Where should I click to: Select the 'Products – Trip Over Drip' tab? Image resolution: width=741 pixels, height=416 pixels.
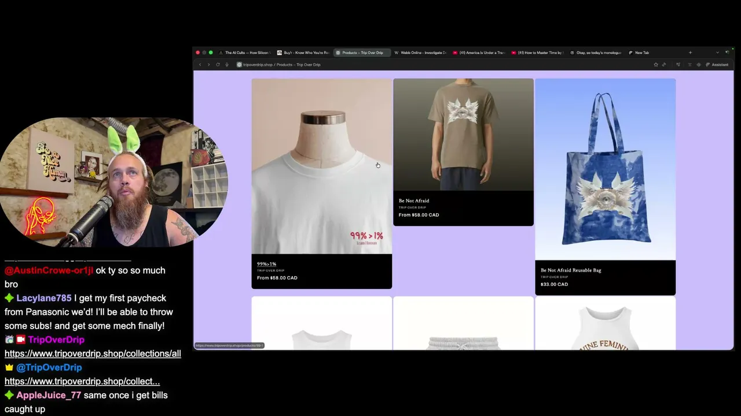point(362,53)
